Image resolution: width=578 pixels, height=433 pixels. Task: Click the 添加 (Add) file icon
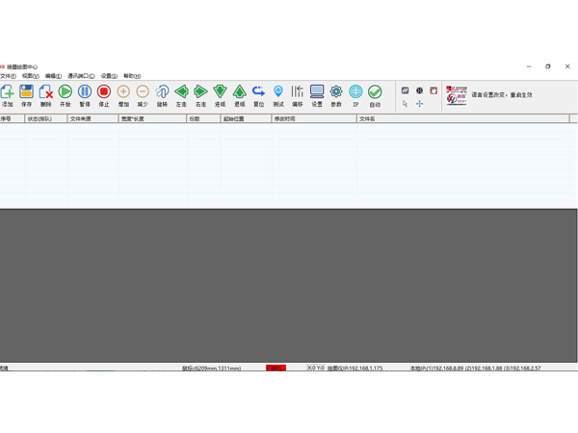coord(8,93)
